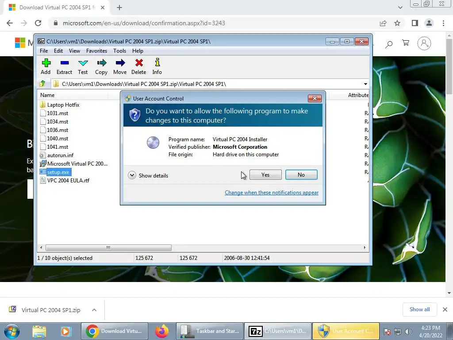Click the right arrow of 7-Zip horizontal scrollbar

tap(365, 248)
